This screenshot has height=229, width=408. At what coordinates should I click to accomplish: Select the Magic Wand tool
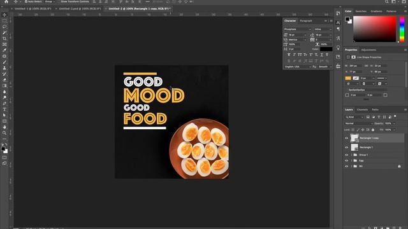(x=4, y=32)
